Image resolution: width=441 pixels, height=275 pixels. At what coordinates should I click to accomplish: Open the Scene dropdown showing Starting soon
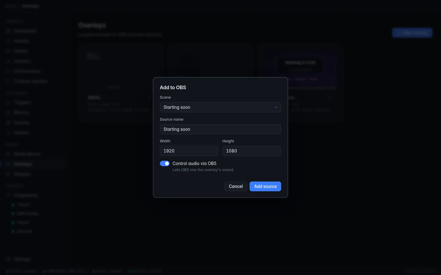pos(220,107)
